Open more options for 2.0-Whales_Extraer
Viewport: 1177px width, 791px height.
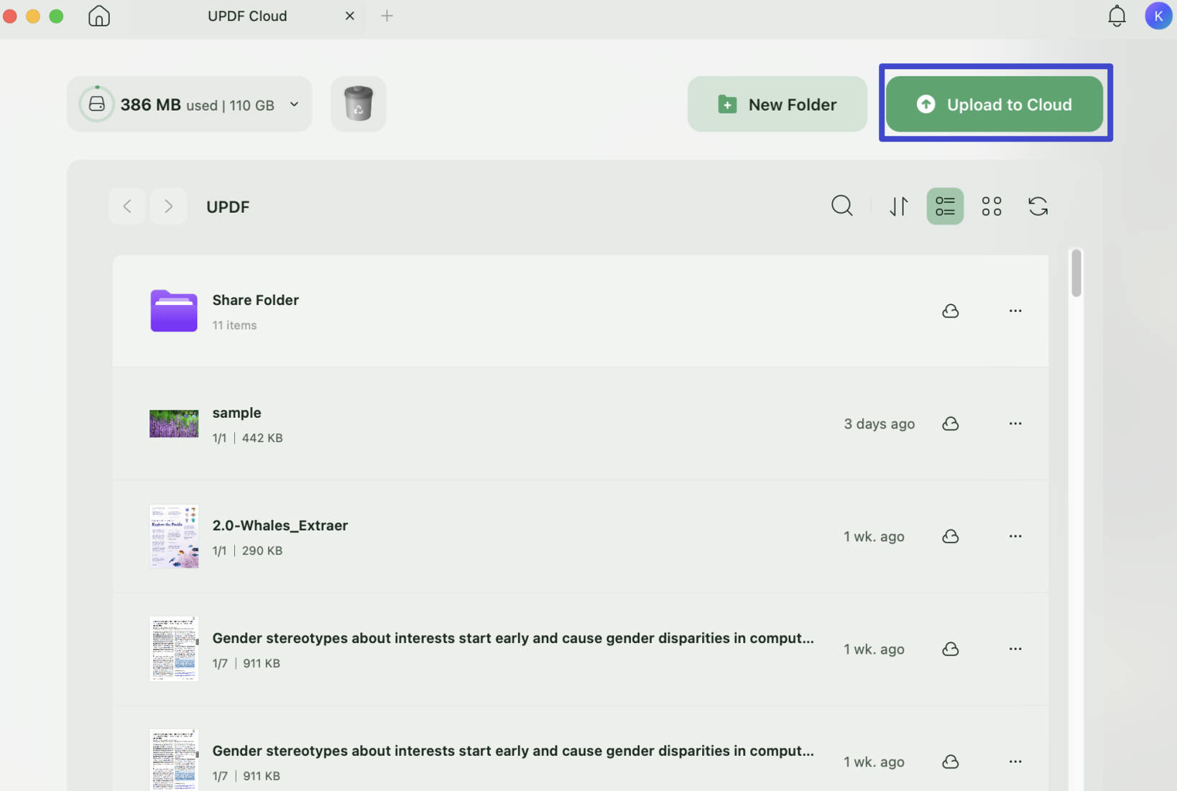pos(1015,536)
